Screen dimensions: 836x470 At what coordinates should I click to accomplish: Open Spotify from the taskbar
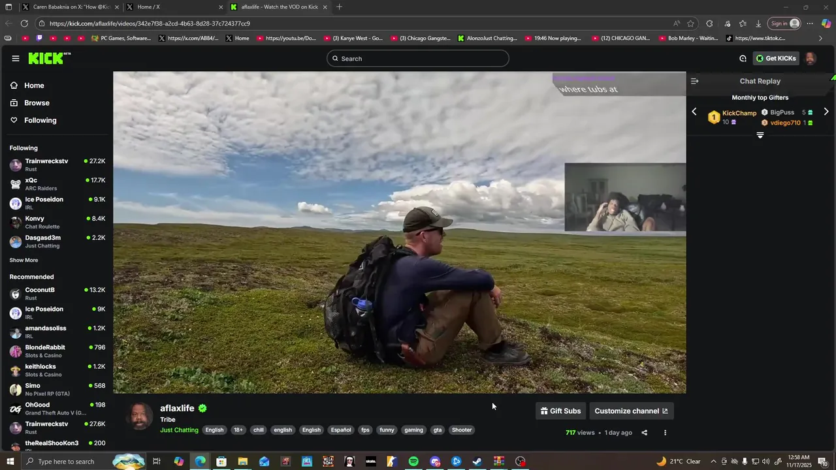pyautogui.click(x=413, y=462)
